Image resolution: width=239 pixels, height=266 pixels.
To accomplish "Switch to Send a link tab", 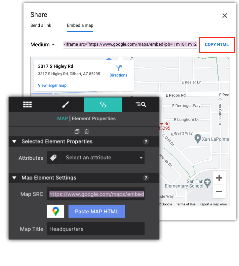I will point(41,26).
